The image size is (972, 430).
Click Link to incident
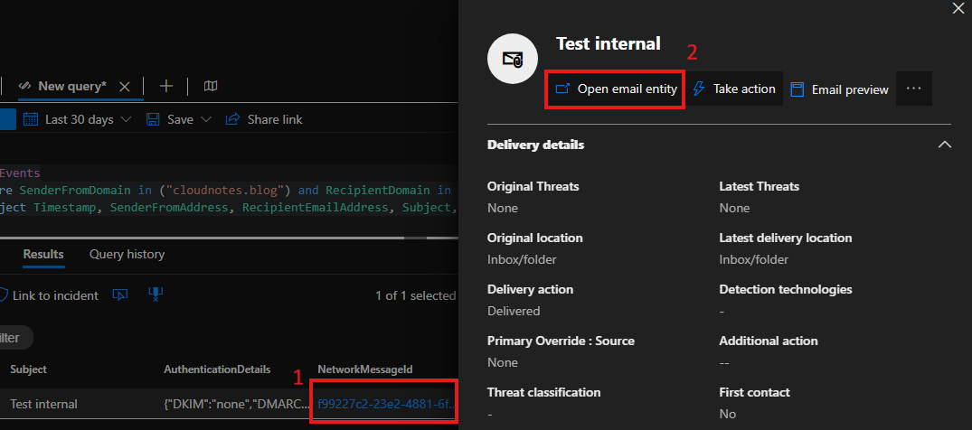pyautogui.click(x=50, y=295)
